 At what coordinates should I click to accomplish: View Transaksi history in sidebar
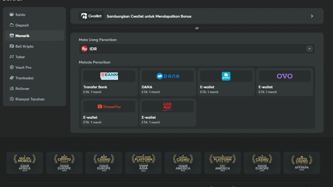pos(25,78)
